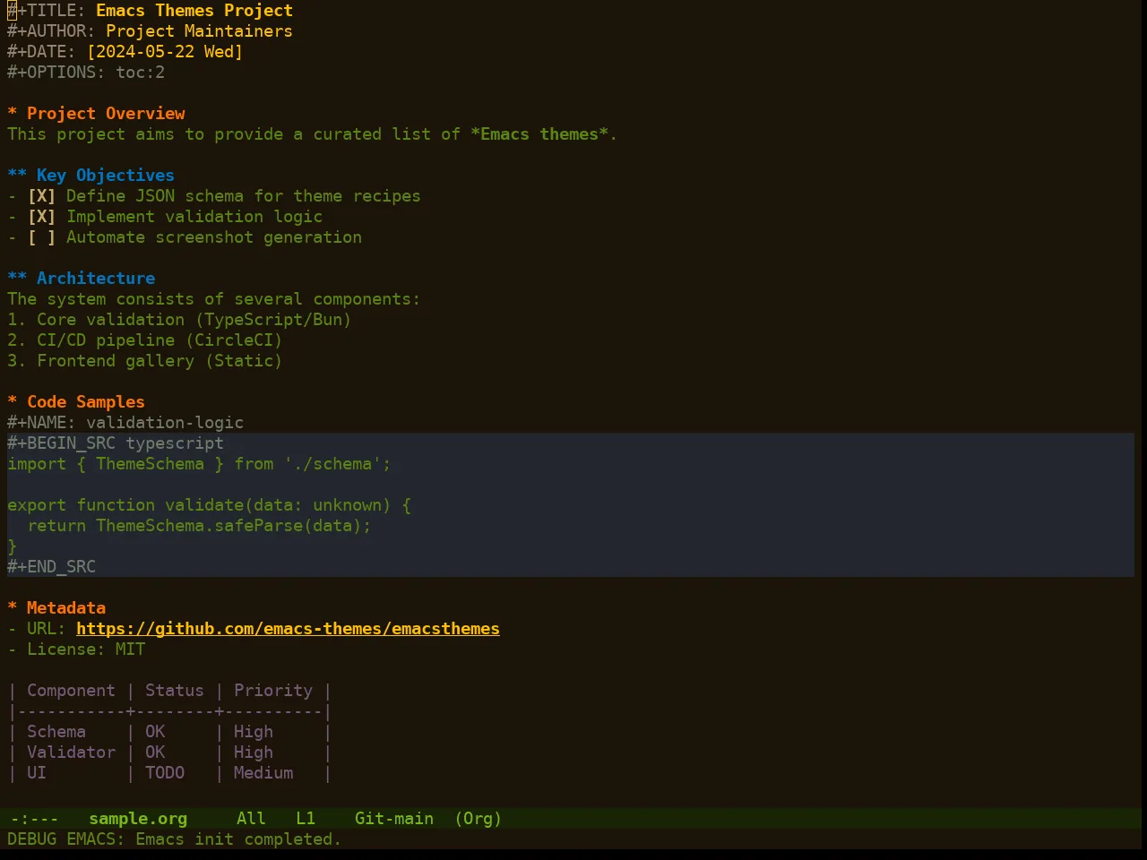The width and height of the screenshot is (1147, 860).
Task: Collapse the Architecture subheading stars
Action: [17, 279]
